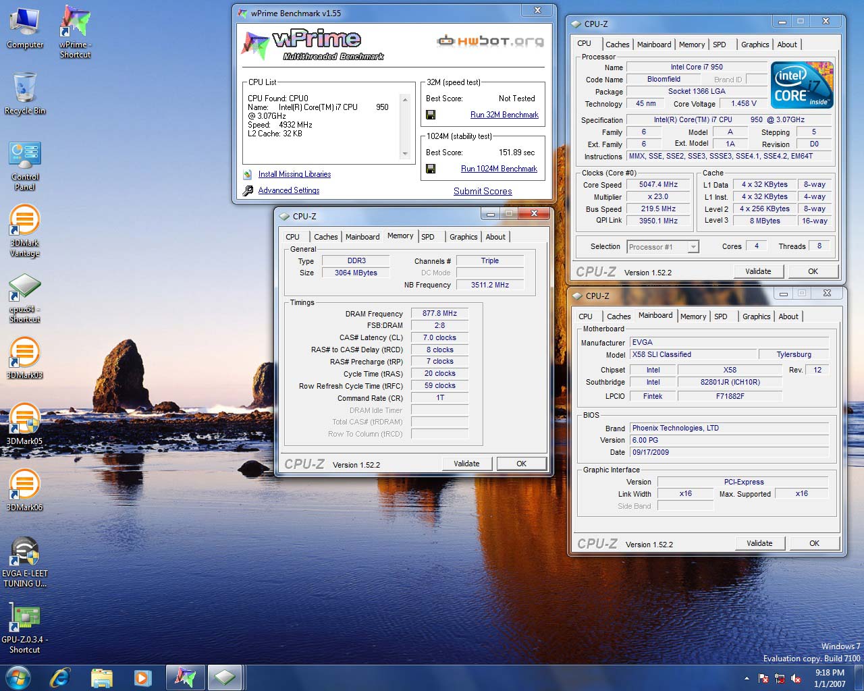Select the GPU-Z.0.3.4 Shortcut icon
The height and width of the screenshot is (691, 864).
[x=25, y=628]
